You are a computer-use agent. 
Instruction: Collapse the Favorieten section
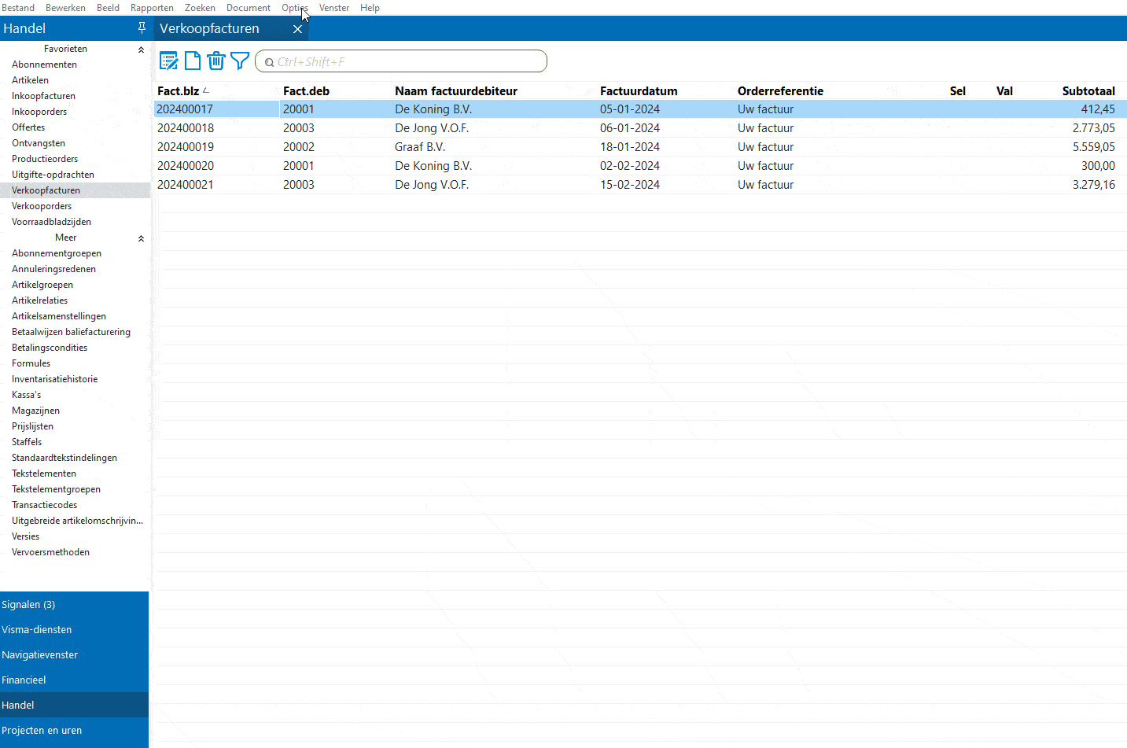141,50
